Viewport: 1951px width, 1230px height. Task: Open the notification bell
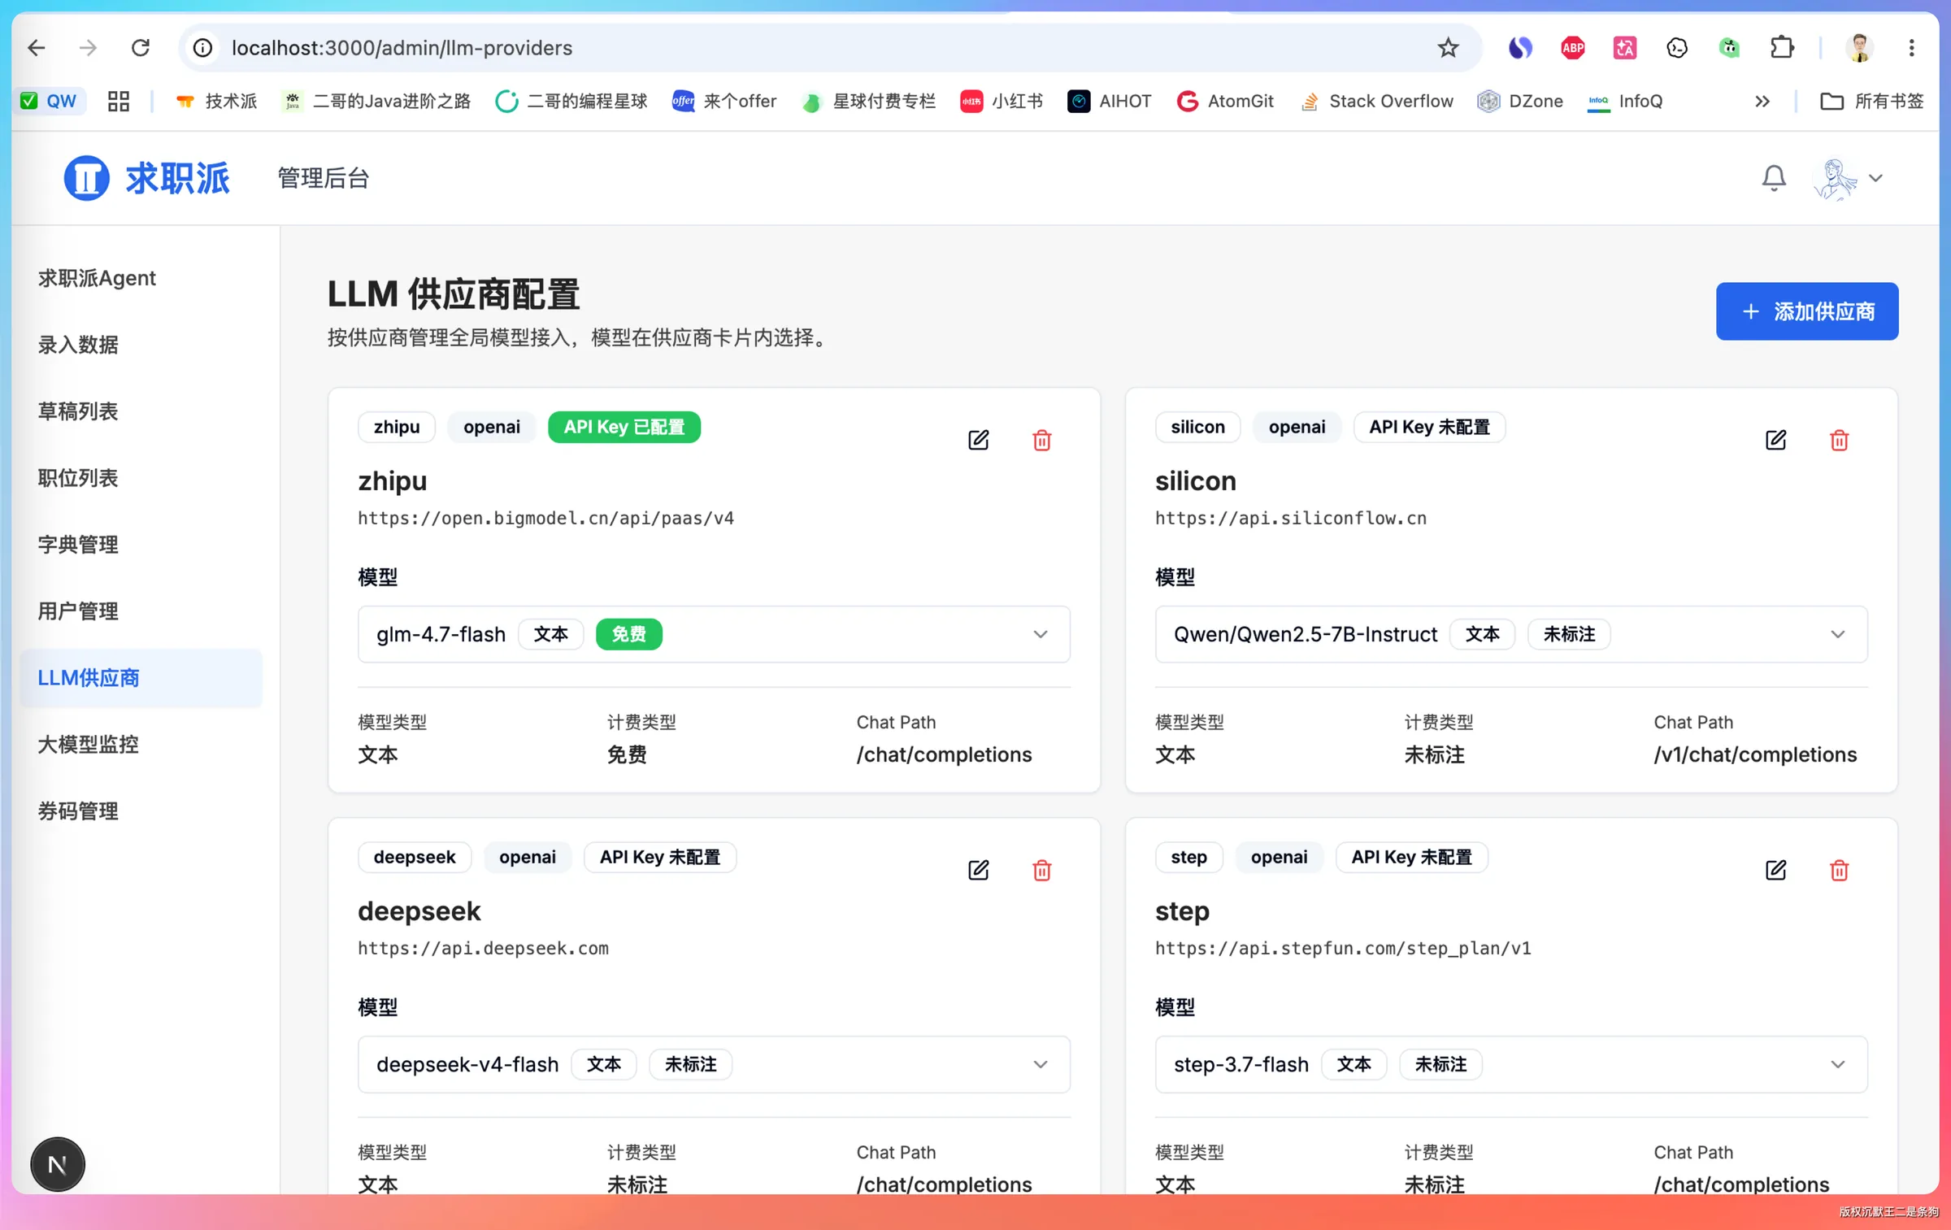coord(1774,178)
